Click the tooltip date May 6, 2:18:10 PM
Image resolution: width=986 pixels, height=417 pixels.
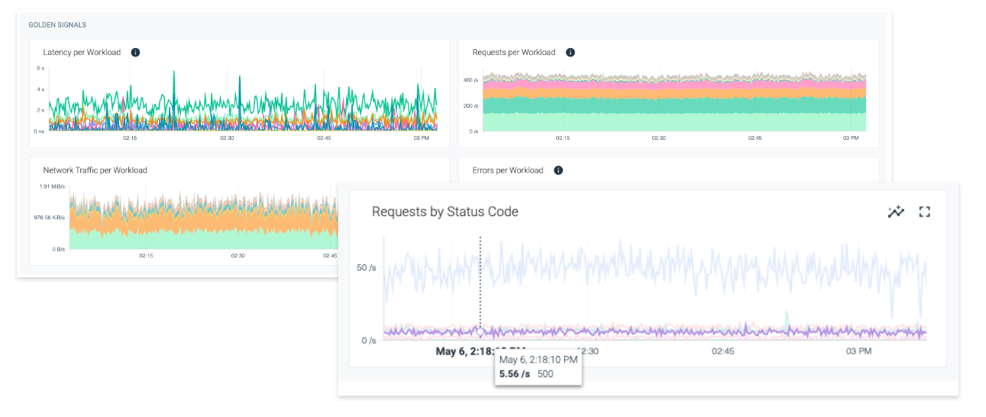coord(538,360)
